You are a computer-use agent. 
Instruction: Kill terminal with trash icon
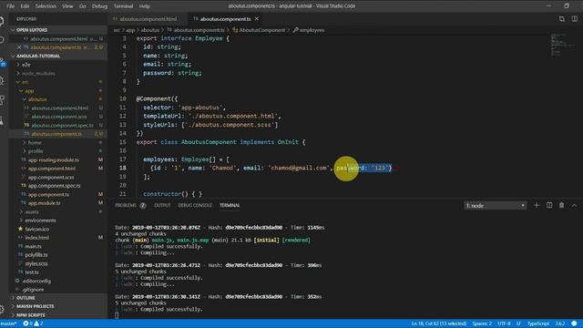click(561, 205)
